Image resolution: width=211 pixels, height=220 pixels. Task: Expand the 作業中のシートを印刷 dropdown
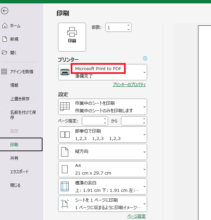pyautogui.click(x=103, y=107)
